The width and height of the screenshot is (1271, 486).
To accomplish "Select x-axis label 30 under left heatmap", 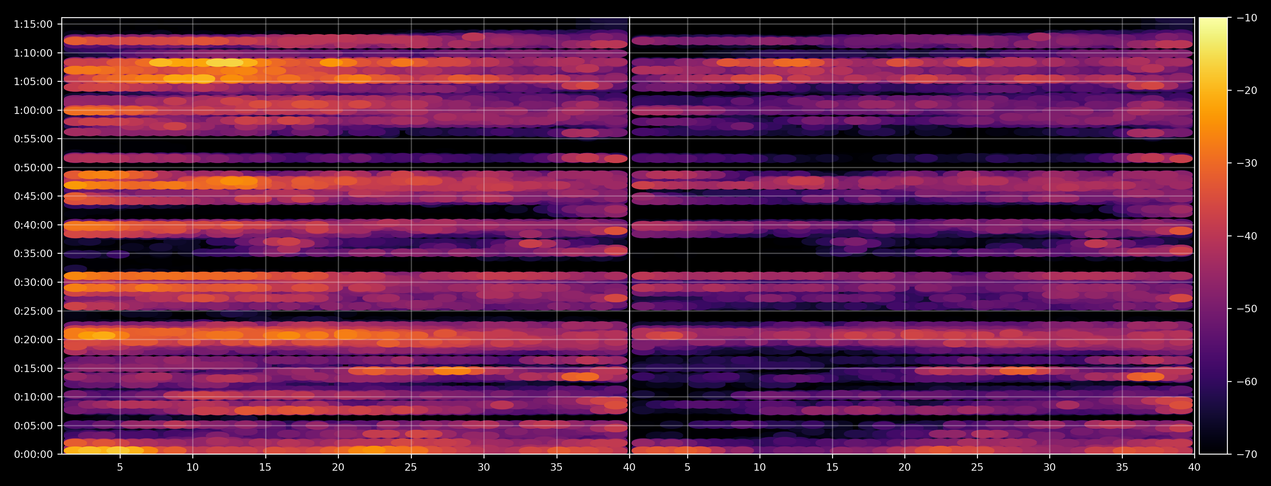I will pos(483,467).
